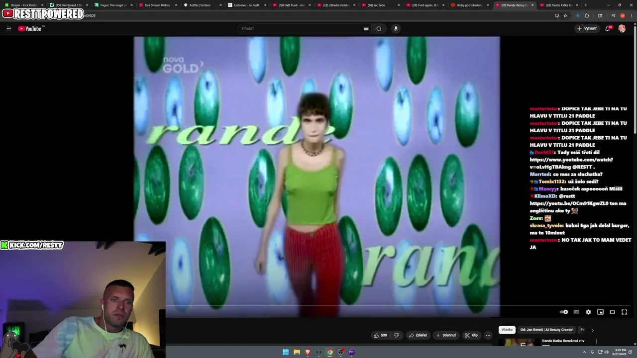Open the install/cast icon in the address bar
This screenshot has width=637, height=358.
coord(557,15)
